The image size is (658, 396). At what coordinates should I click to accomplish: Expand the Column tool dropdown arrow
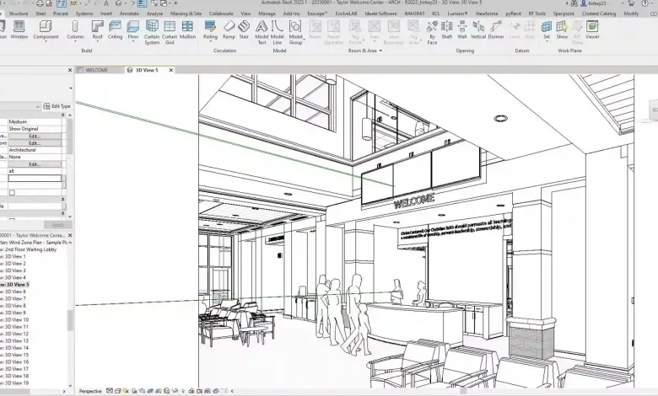point(75,42)
